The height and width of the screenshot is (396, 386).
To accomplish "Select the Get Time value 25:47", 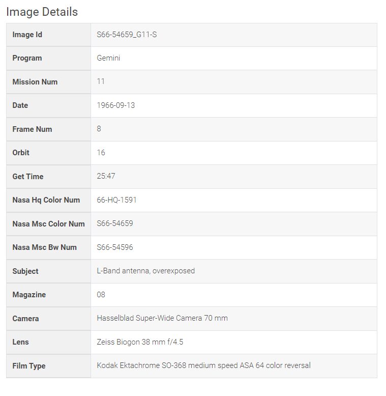I will pos(106,176).
